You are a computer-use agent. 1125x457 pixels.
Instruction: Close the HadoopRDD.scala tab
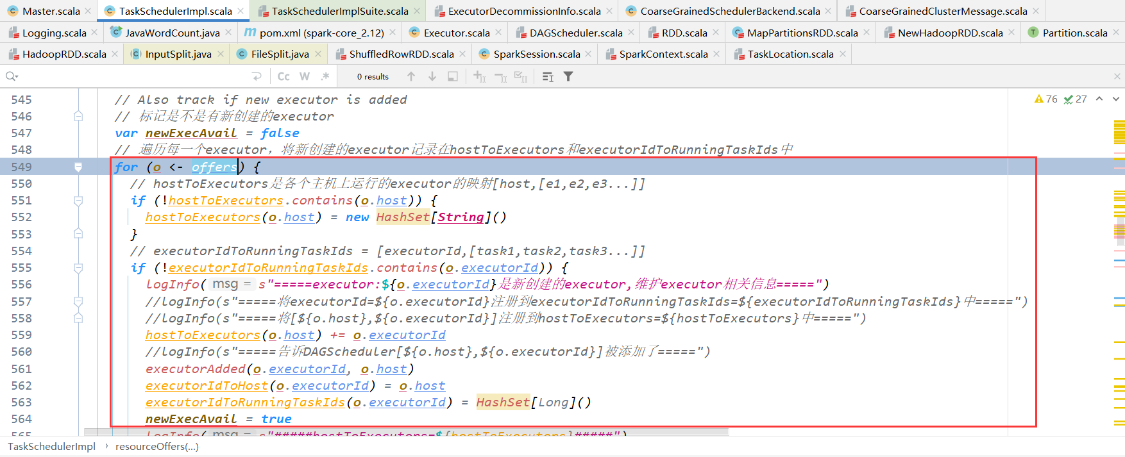coord(115,54)
